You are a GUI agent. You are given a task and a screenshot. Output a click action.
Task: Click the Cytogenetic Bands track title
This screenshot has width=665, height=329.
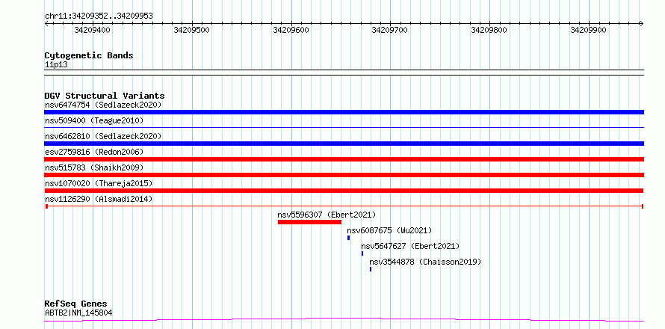click(89, 55)
